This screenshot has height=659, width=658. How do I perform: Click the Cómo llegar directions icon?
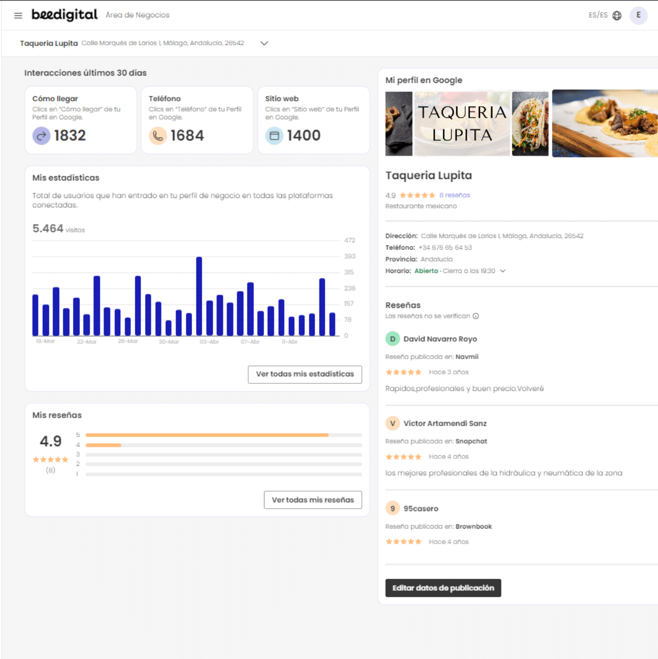click(41, 136)
